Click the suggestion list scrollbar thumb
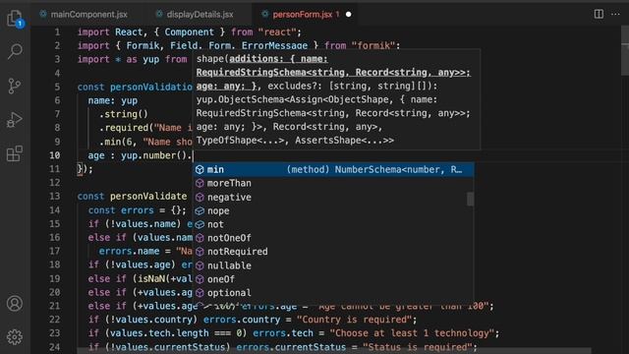 coord(470,199)
